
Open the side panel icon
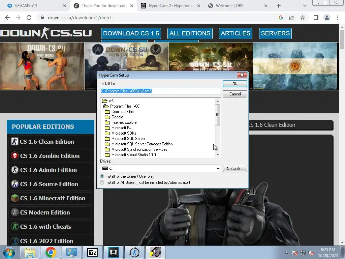[316, 18]
